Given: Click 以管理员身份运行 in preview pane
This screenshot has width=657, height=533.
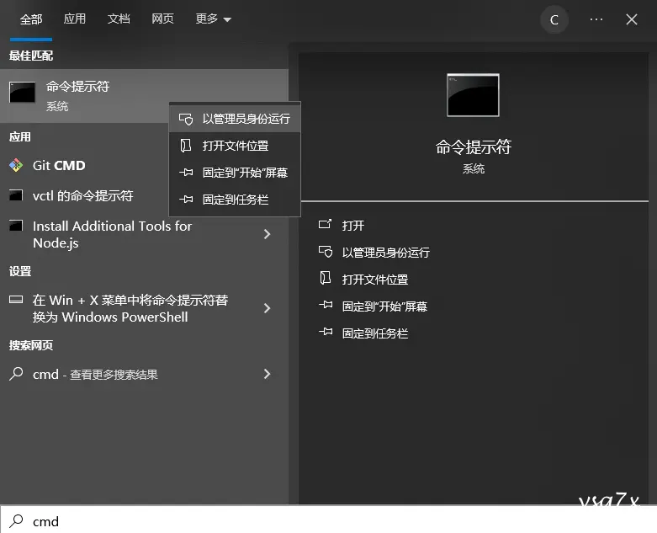Looking at the screenshot, I should click(x=385, y=253).
